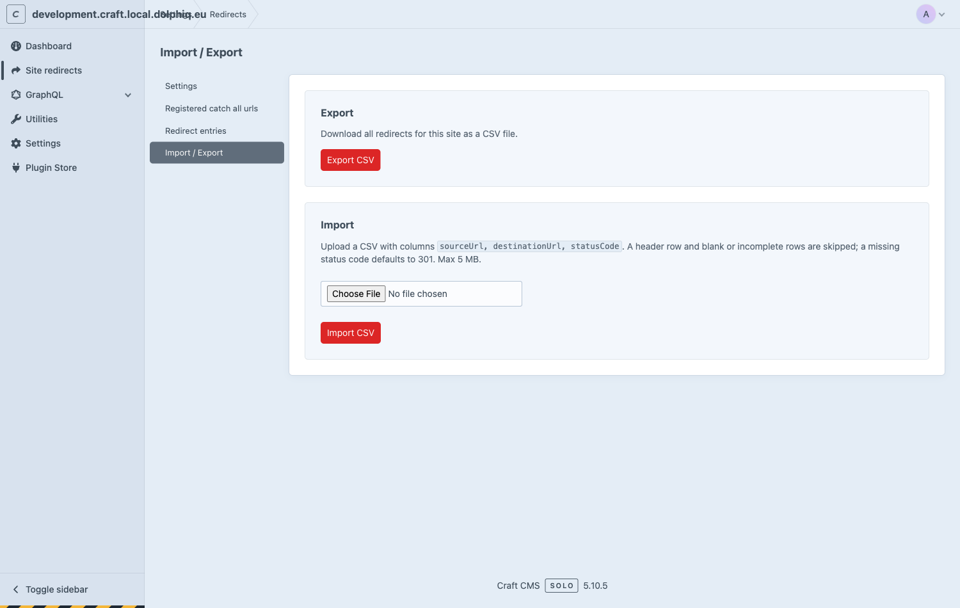The height and width of the screenshot is (608, 960).
Task: Click the 'Import' section heading
Action: pos(337,225)
